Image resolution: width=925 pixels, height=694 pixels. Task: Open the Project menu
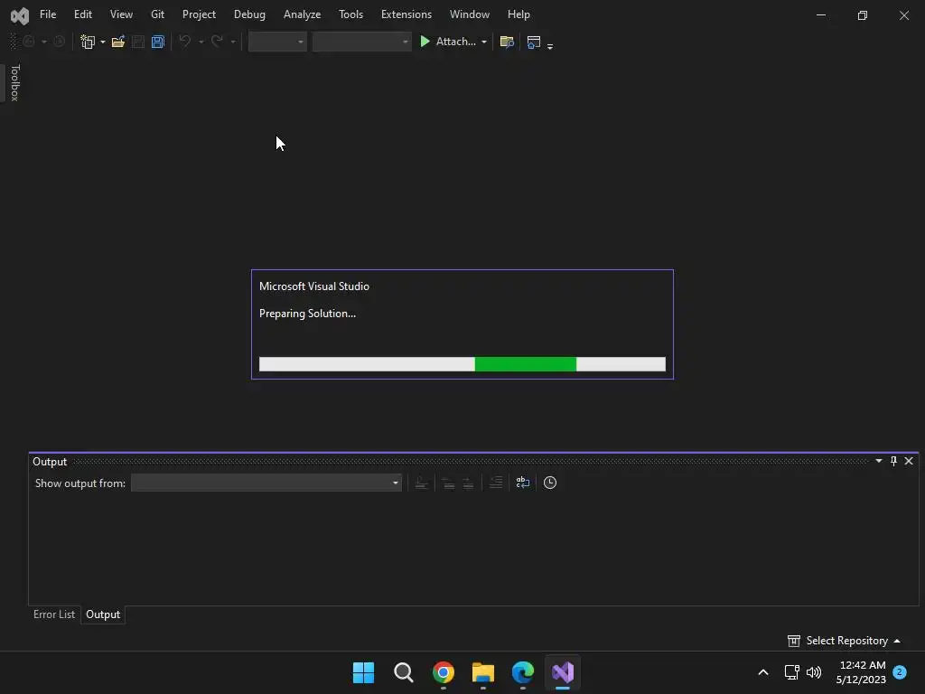(199, 14)
